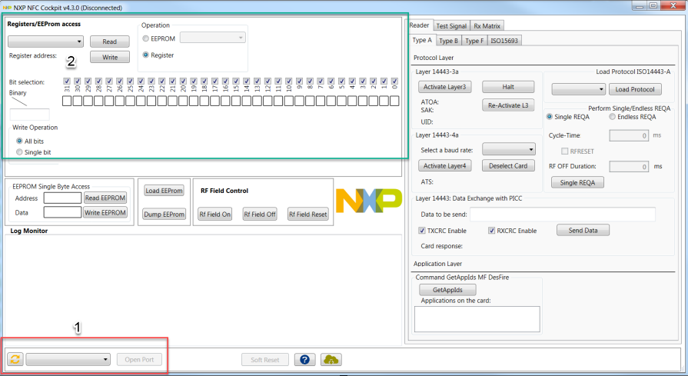Select Endless REQA radio option
This screenshot has width=688, height=376.
pyautogui.click(x=612, y=117)
